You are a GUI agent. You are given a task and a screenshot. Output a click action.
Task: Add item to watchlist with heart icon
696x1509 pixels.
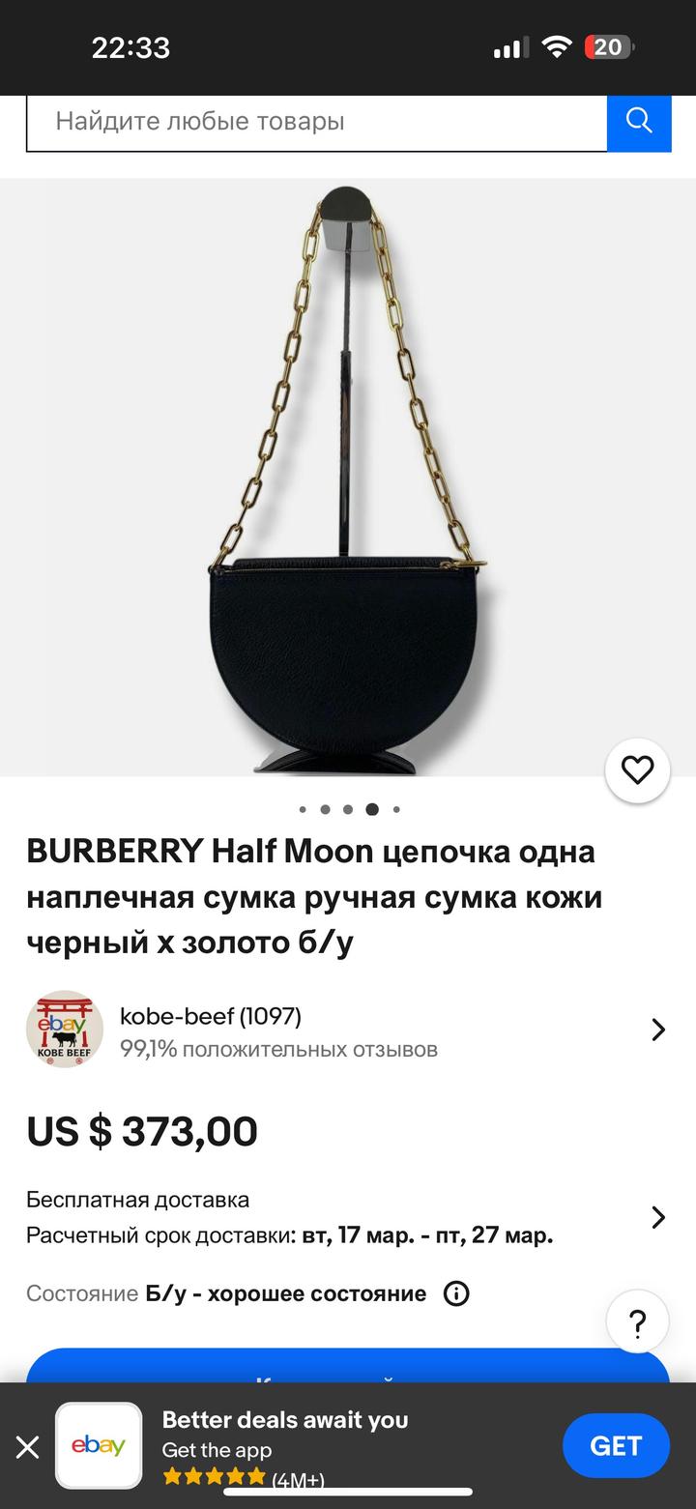pyautogui.click(x=637, y=770)
